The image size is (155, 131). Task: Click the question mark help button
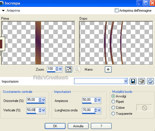click(x=101, y=126)
